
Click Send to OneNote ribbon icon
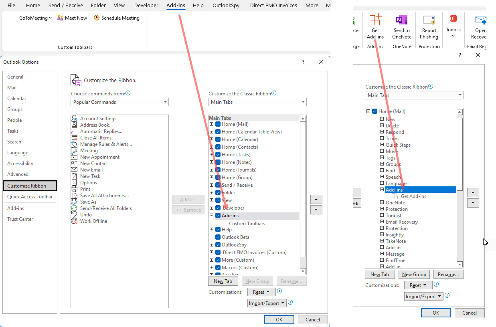pyautogui.click(x=402, y=20)
